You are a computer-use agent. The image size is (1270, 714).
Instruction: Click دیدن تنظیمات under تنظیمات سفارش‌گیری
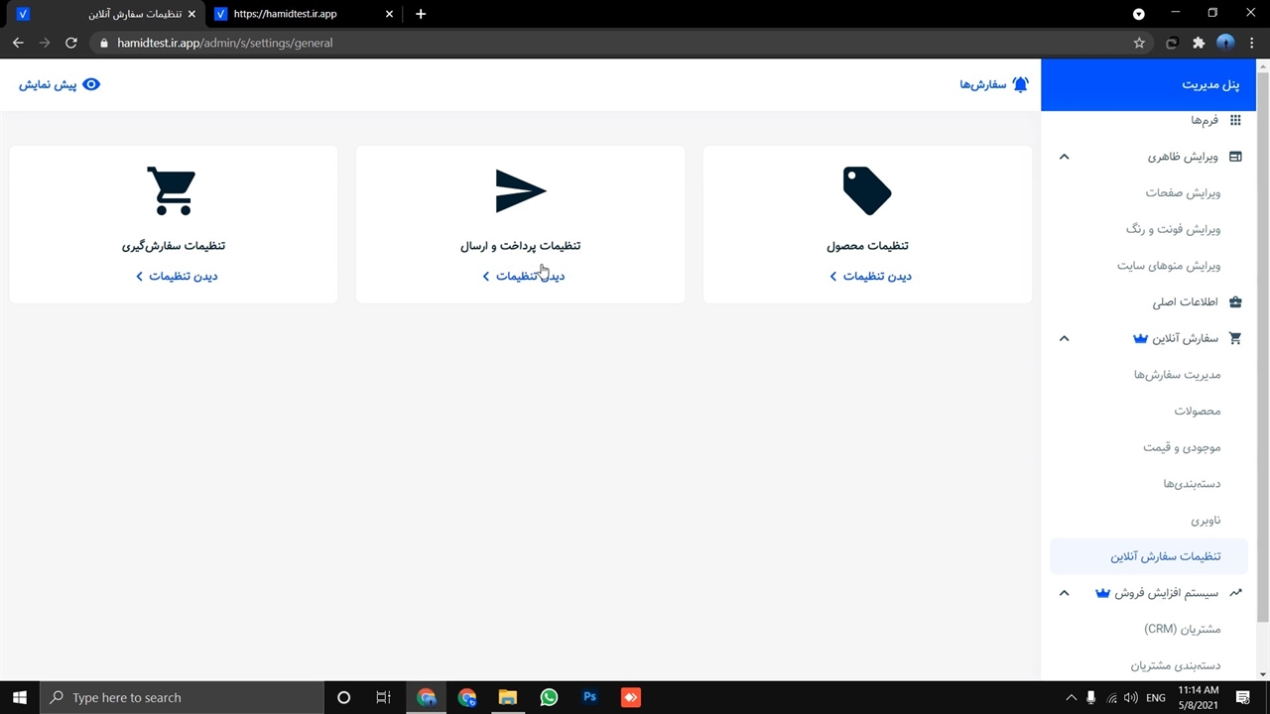[177, 277]
